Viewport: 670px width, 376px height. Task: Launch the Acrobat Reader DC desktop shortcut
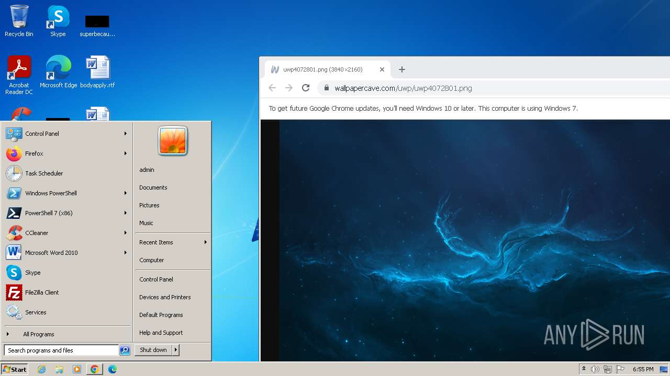(x=19, y=74)
